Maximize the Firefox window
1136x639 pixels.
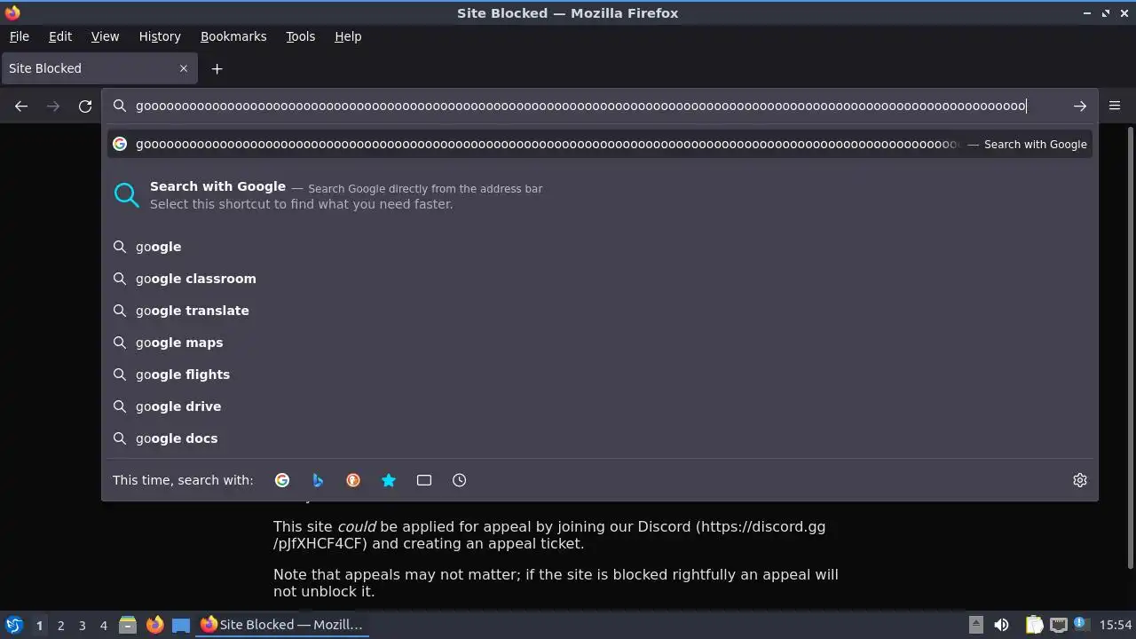1106,13
